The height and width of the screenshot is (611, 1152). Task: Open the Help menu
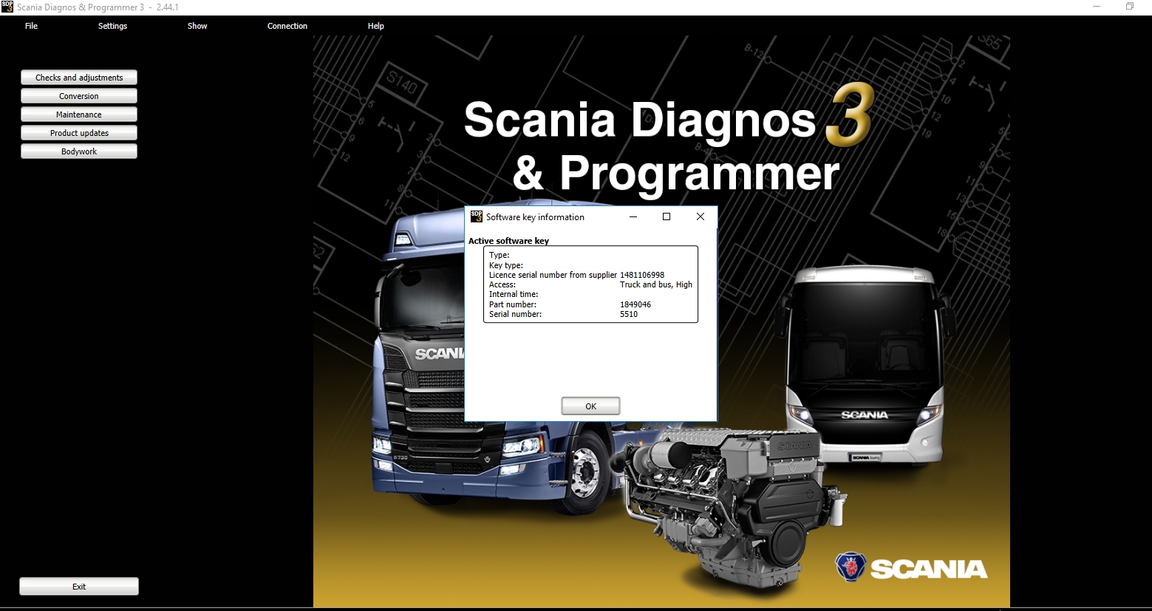point(375,26)
